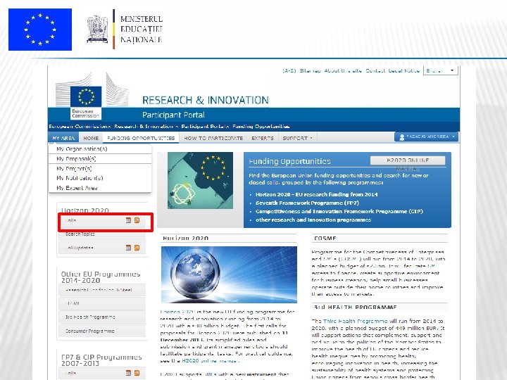Open calendar icon in Horizon 2020 Calls row
The image size is (507, 380).
[128, 220]
